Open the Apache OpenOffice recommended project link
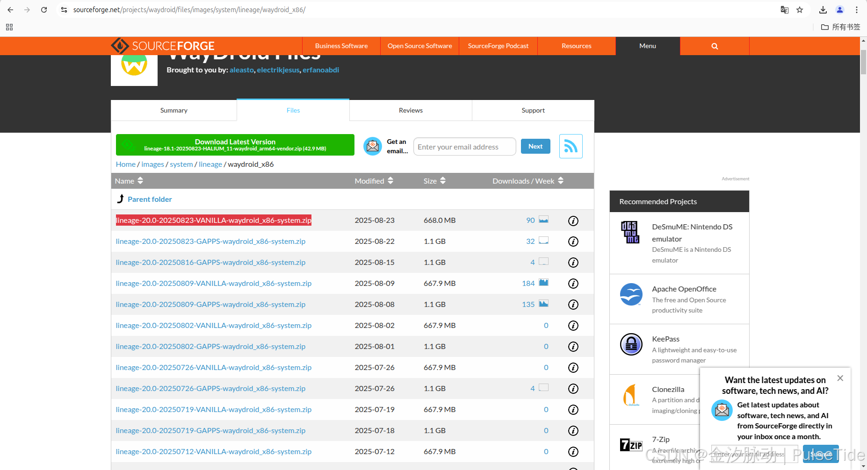 684,289
